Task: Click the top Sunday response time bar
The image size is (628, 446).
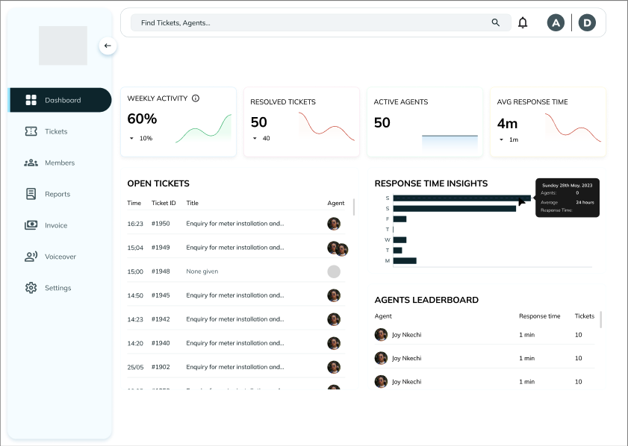Action: (461, 198)
